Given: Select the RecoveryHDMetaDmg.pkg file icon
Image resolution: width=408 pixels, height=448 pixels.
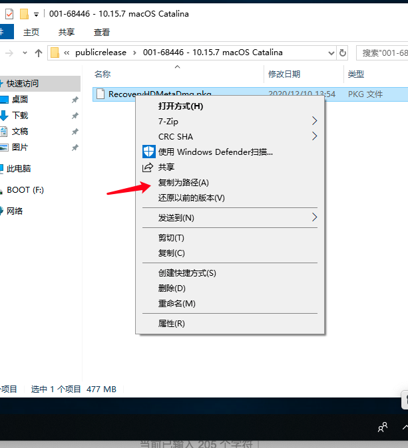Looking at the screenshot, I should tap(100, 94).
